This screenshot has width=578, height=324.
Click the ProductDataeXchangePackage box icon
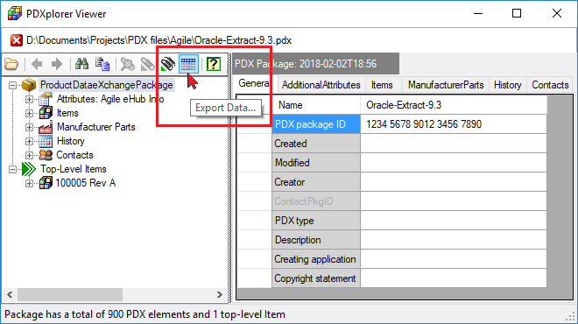(29, 85)
